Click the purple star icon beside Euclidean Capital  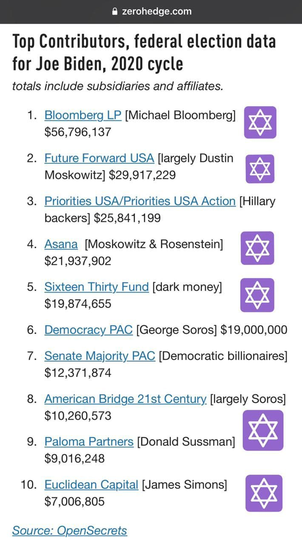coord(264,493)
